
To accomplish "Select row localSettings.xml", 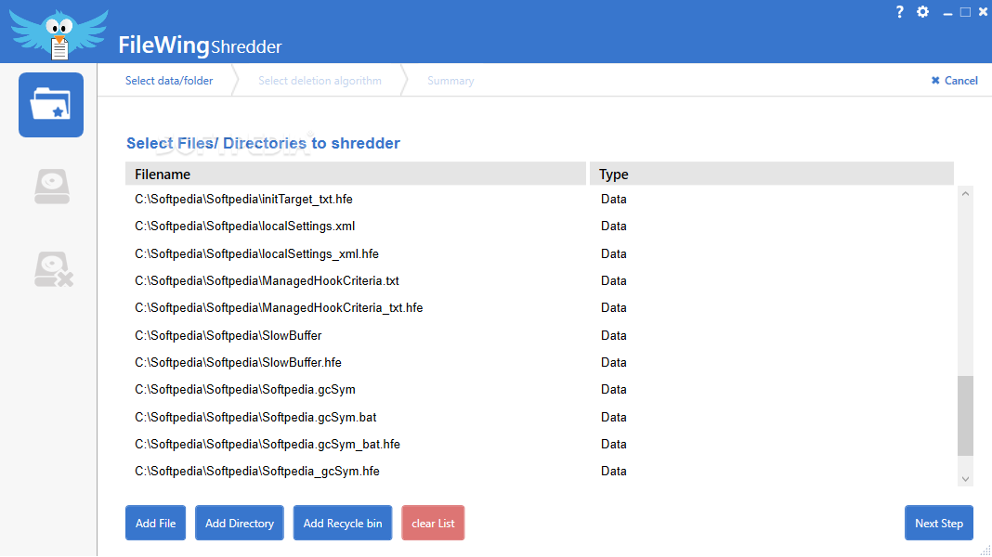I will (540, 227).
